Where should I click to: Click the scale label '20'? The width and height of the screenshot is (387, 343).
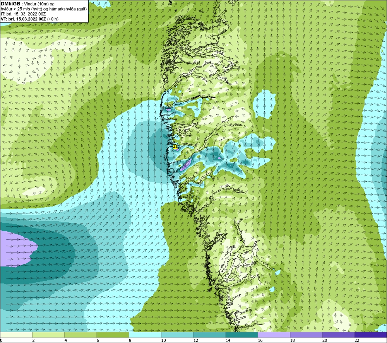tap(325, 340)
